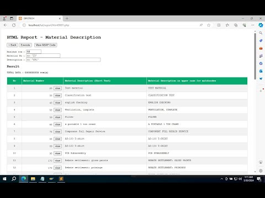Screen dimensions: 265x198
Task: Toggle split screen icon in toolbar
Action: tap(219, 25)
